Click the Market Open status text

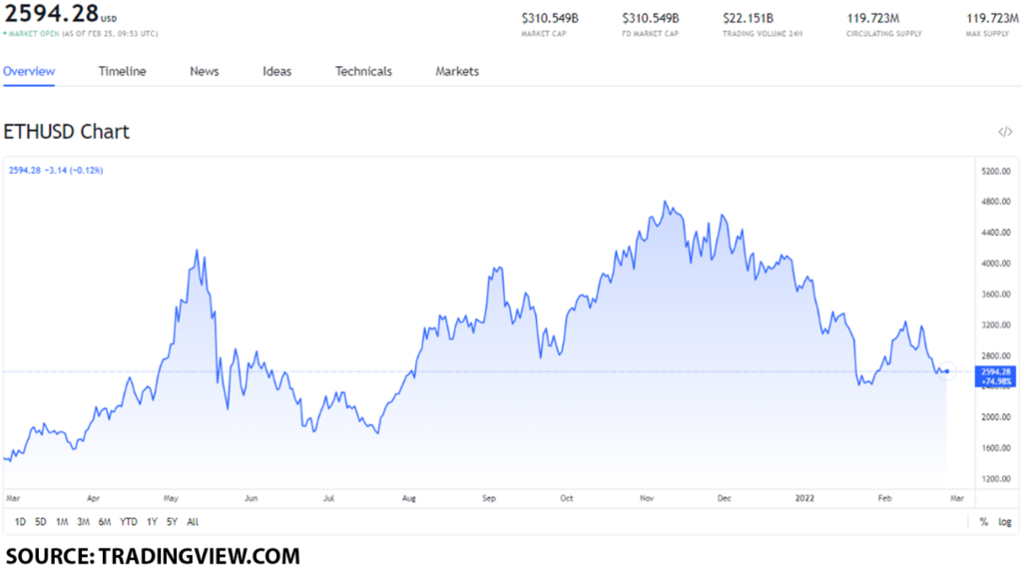point(33,33)
